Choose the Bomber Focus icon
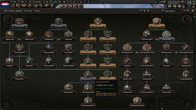The height and width of the screenshot is (110, 196). pos(29,34)
